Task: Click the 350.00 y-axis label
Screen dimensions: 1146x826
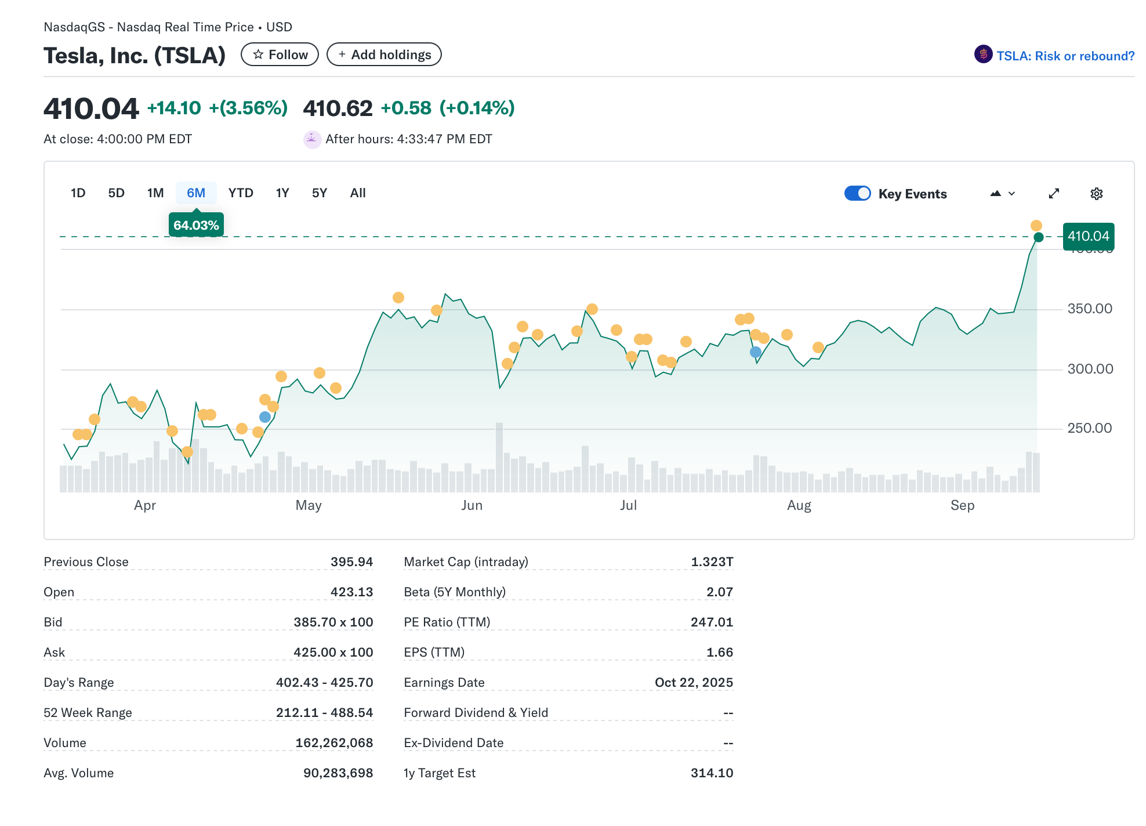Action: 1090,309
